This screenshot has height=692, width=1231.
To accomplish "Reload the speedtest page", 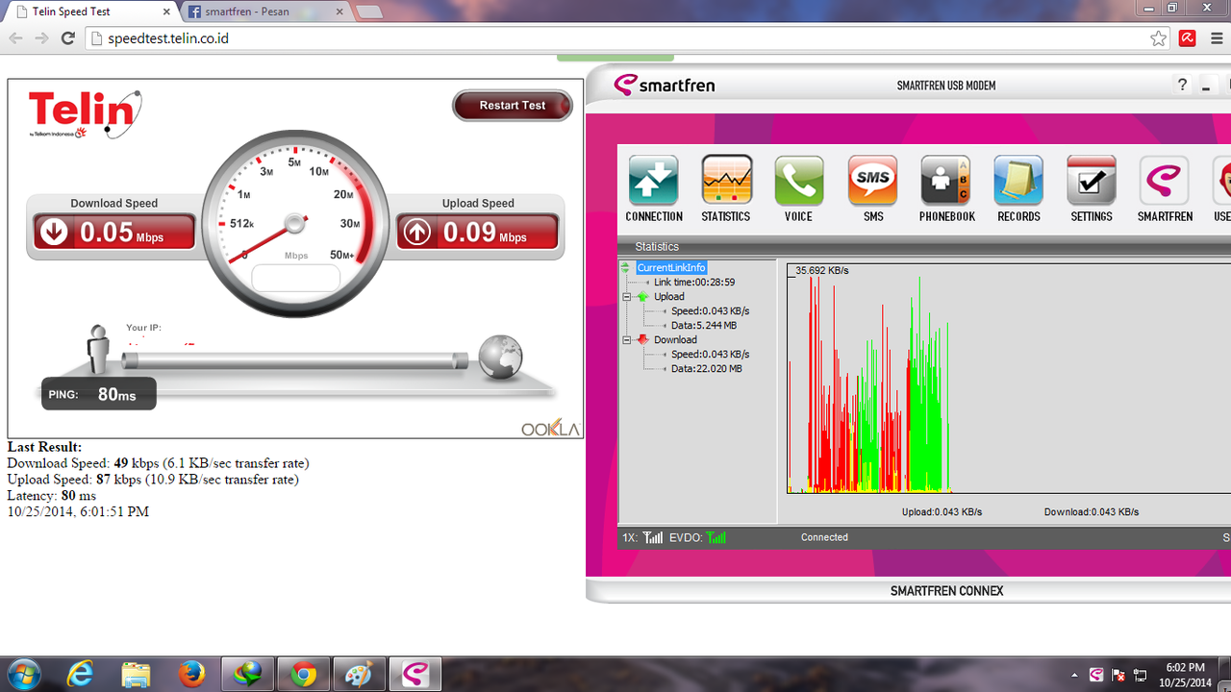I will (x=67, y=38).
